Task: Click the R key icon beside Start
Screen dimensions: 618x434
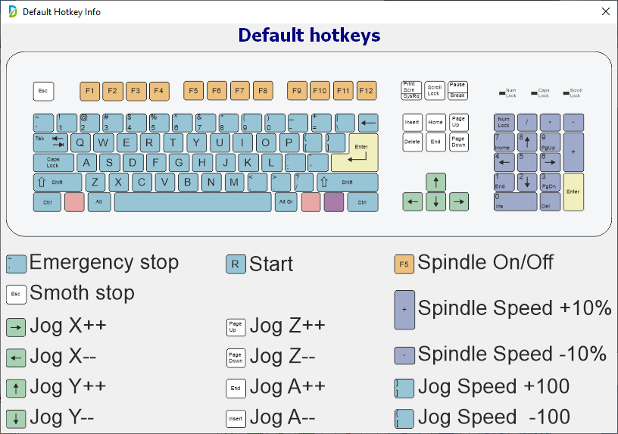Action: coord(236,264)
